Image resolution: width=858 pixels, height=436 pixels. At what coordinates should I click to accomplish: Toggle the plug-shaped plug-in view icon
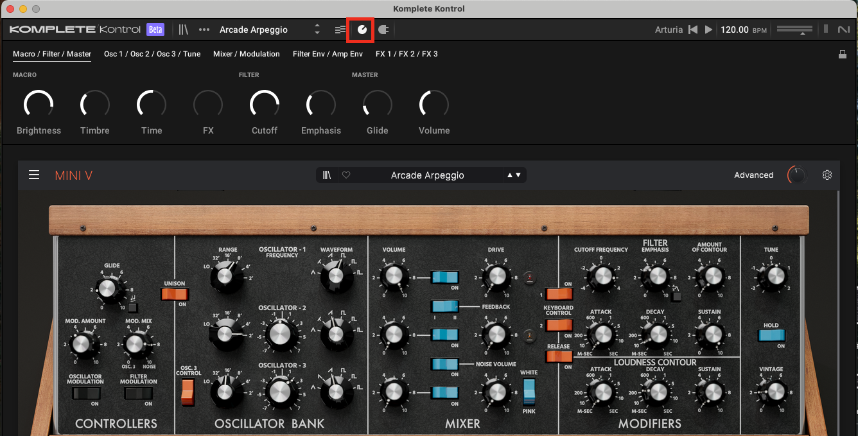click(383, 30)
